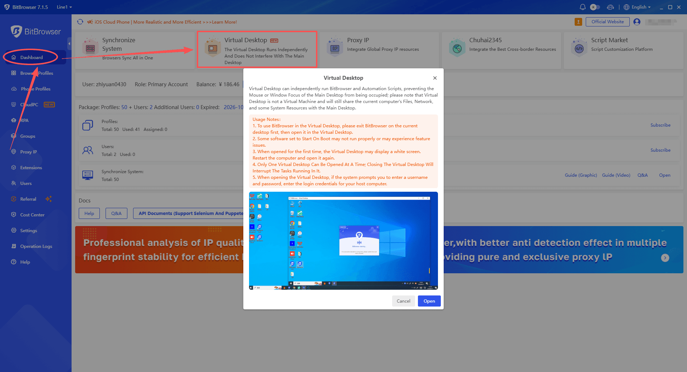Click the Chuhai2345 card title
Viewport: 687px width, 372px height.
click(485, 40)
